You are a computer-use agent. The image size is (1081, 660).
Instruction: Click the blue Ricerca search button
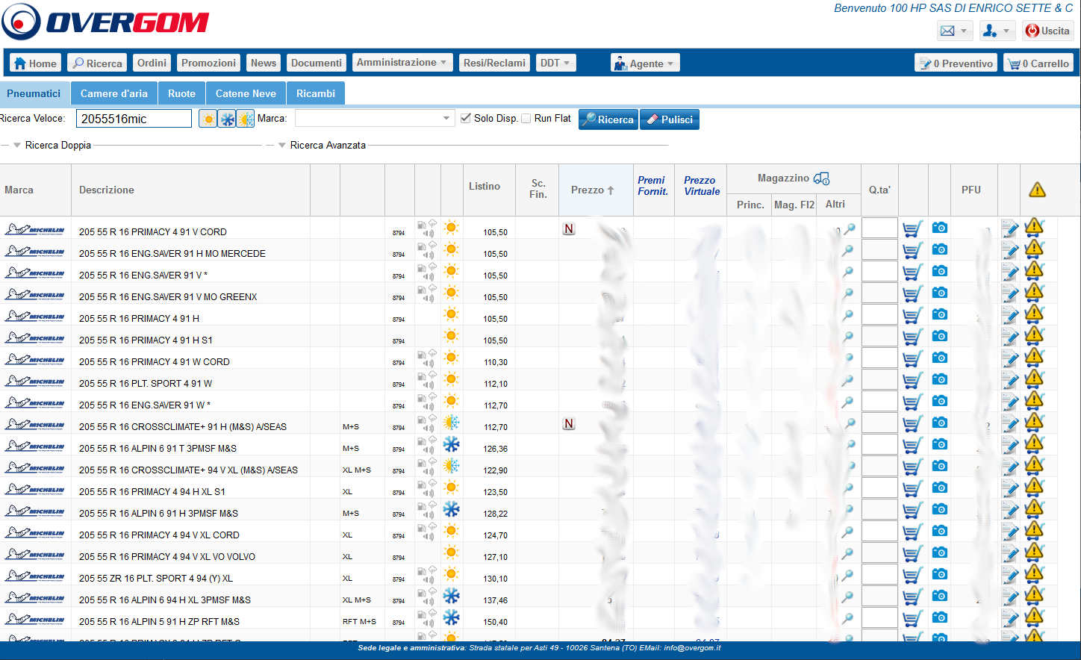click(608, 119)
